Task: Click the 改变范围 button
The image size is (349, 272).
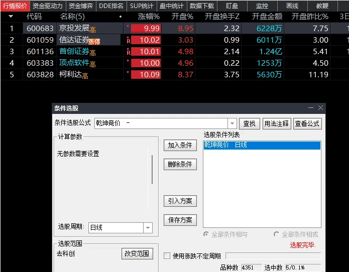Action: (x=137, y=253)
